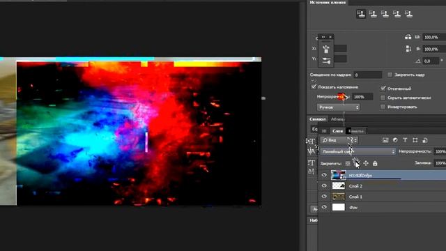This screenshot has height=251, width=446.
Task: Enable the 'Закрепить кадр' checkbox
Action: (x=390, y=75)
